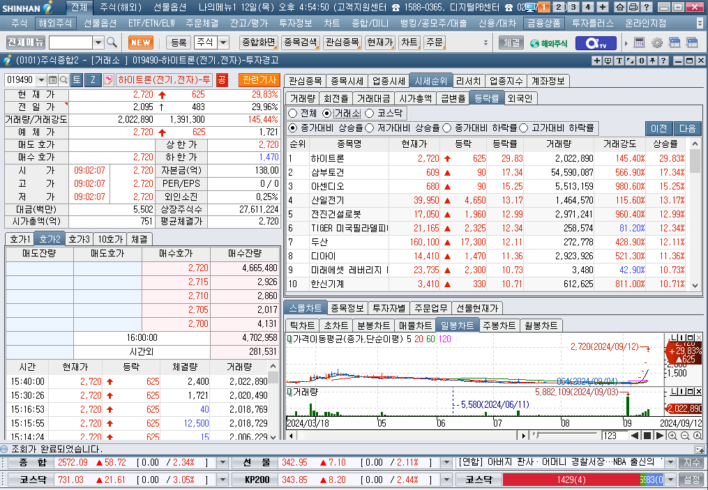This screenshot has height=490, width=708.
Task: Add a new virtual screen with the plus
Action: (x=603, y=7)
